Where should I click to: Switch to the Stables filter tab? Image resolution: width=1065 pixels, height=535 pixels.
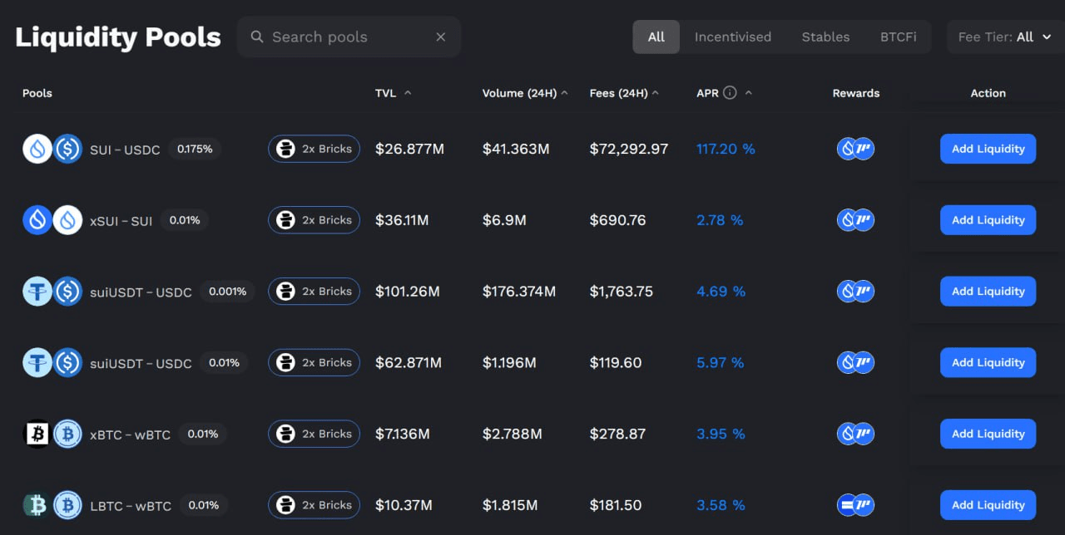825,37
